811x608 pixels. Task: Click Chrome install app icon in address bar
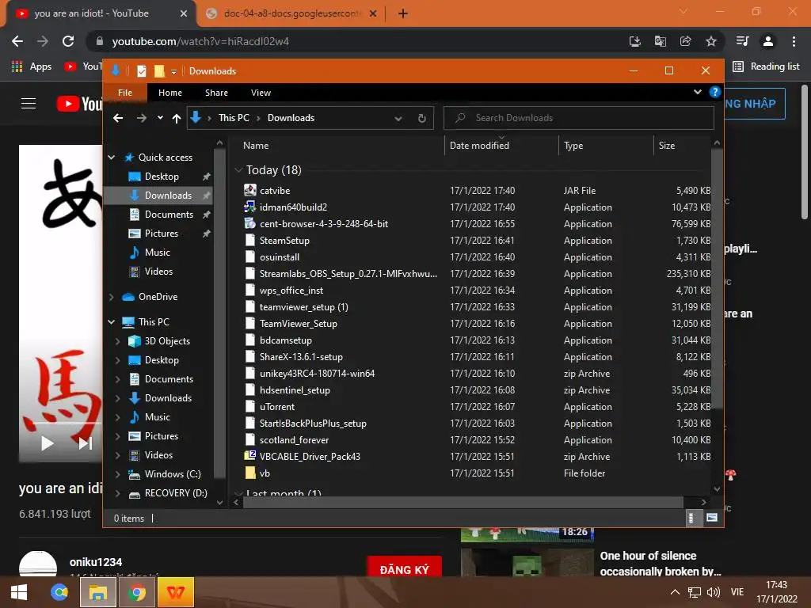(634, 41)
